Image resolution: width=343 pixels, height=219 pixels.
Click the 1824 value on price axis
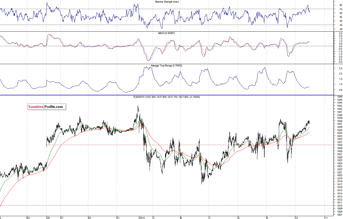coord(339,163)
